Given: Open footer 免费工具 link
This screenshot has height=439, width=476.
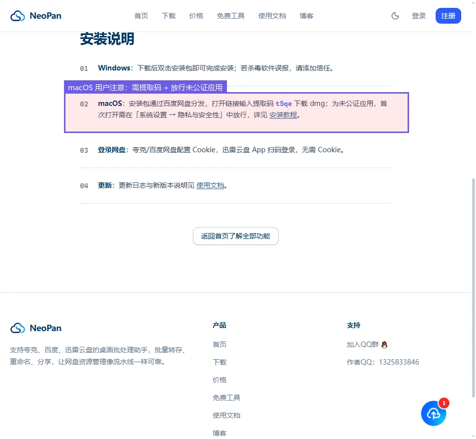Looking at the screenshot, I should point(226,398).
